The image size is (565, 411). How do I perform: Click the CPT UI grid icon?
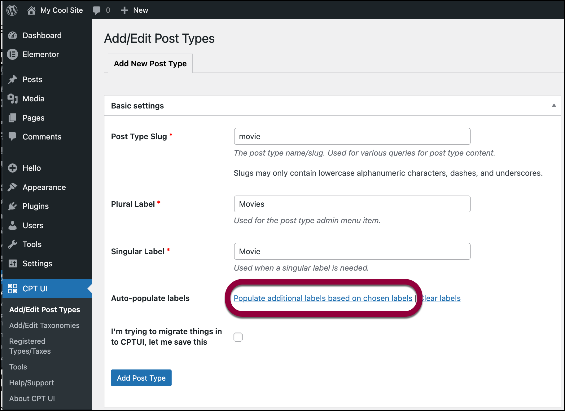tap(13, 289)
